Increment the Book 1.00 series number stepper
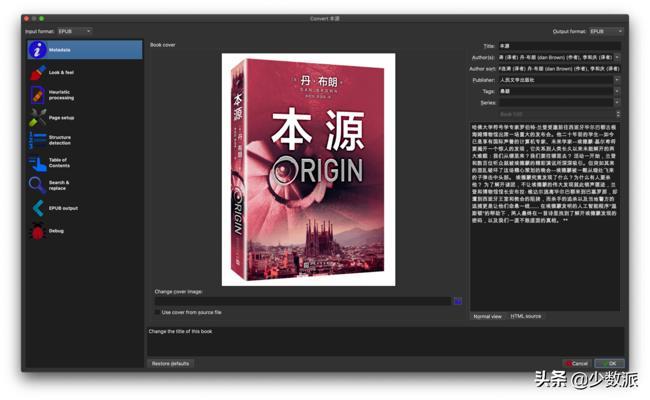650x400 pixels. point(618,112)
